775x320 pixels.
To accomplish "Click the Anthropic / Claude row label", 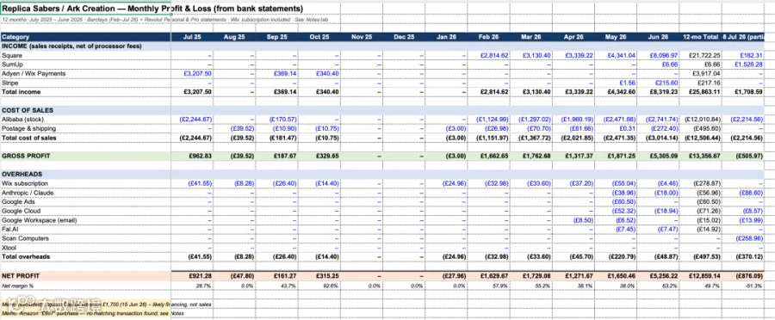I will pos(28,193).
